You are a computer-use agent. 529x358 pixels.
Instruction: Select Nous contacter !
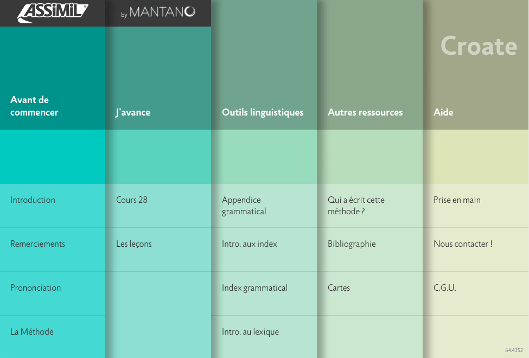pyautogui.click(x=463, y=244)
